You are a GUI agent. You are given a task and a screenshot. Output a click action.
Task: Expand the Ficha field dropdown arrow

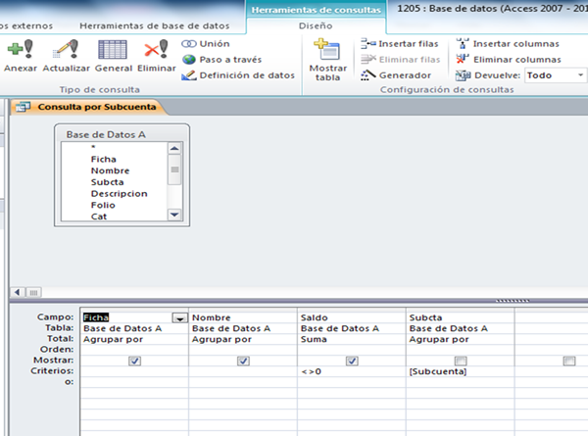179,317
